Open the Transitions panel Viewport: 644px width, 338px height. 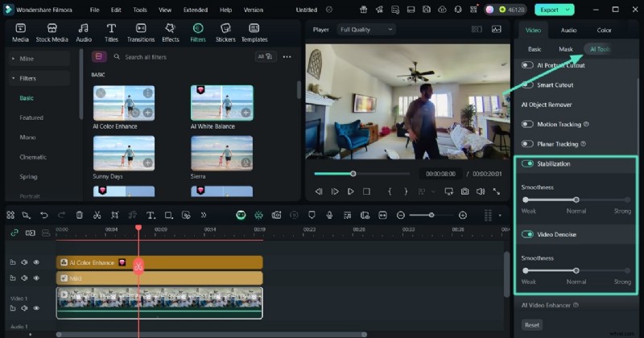[x=141, y=31]
